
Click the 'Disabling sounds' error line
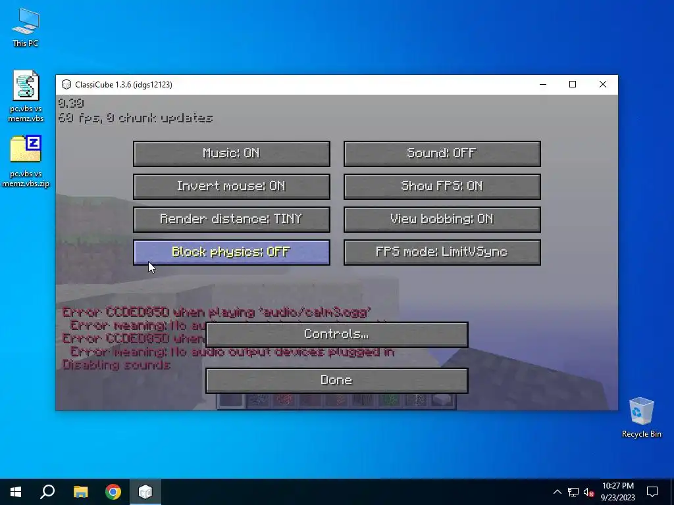click(117, 365)
